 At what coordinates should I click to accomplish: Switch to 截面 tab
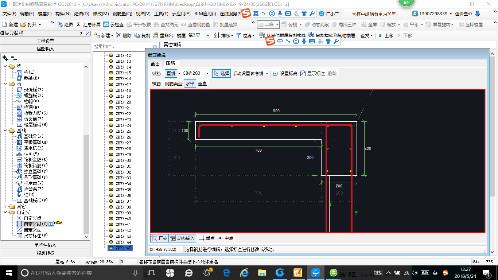point(155,63)
